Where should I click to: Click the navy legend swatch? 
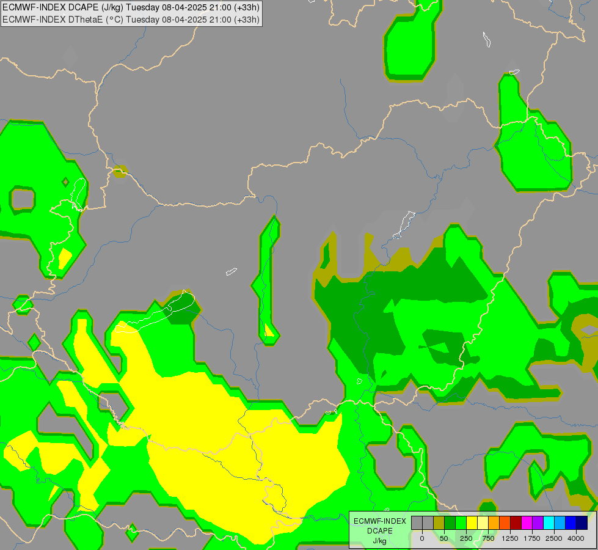(x=582, y=522)
